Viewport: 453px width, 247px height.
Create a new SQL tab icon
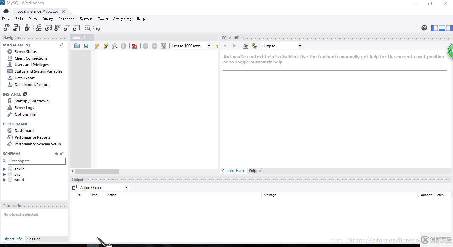click(7, 28)
